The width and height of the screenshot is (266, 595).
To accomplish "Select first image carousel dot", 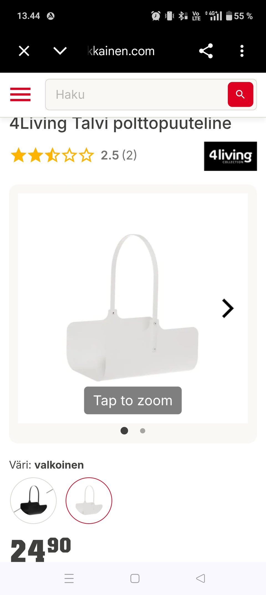I will (x=124, y=431).
